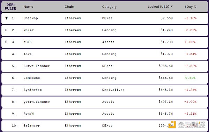Image resolution: width=209 pixels, height=132 pixels.
Task: Open yearn.finance details
Action: click(37, 102)
